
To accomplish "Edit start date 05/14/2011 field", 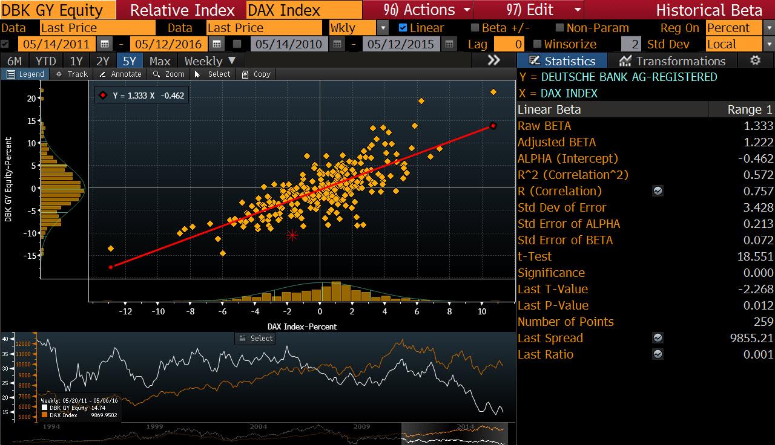I will [x=58, y=44].
